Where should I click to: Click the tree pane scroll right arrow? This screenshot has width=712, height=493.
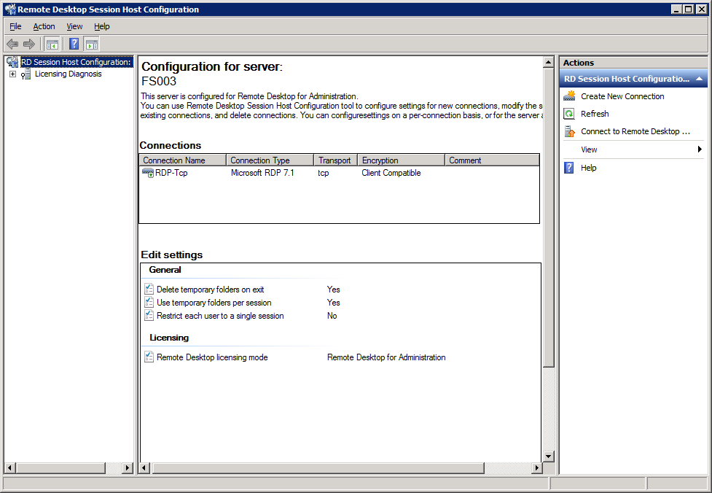[x=127, y=467]
